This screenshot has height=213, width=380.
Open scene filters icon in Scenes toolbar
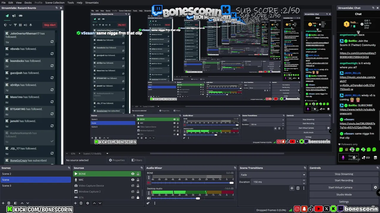(x=15, y=203)
